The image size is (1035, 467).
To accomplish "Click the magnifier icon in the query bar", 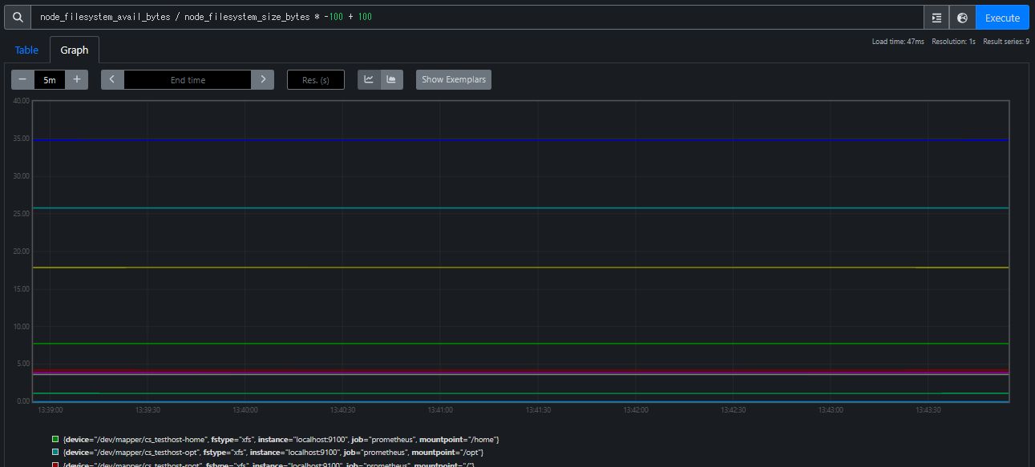I will point(16,17).
